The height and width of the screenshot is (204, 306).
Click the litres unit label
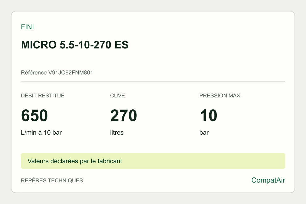117,133
